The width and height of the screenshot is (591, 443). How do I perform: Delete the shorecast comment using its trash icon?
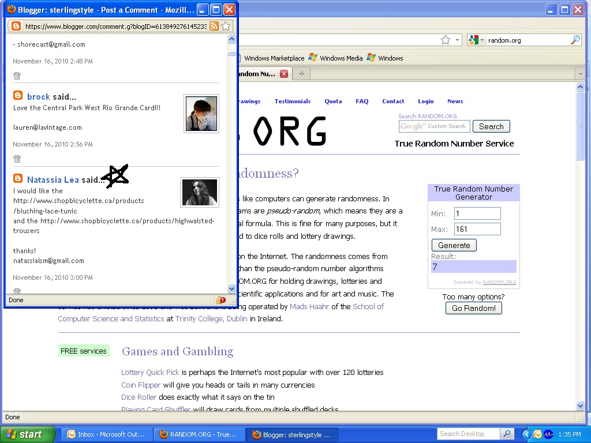pos(17,76)
